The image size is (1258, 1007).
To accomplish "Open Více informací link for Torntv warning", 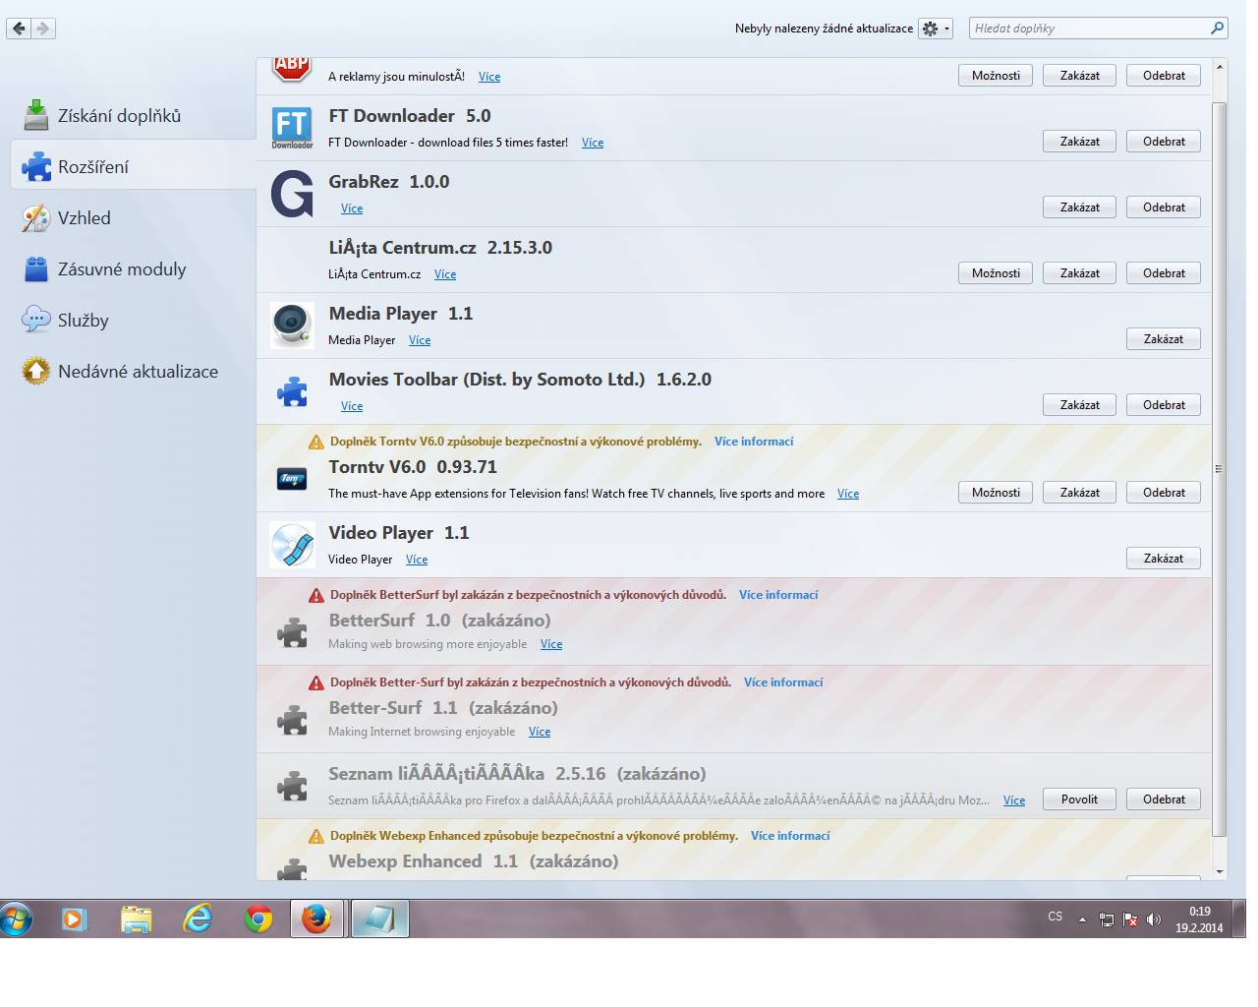I will point(754,442).
